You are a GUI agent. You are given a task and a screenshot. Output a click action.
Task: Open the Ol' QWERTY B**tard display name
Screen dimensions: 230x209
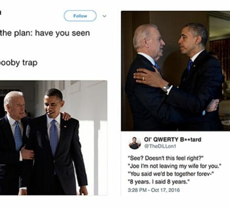tap(172, 140)
